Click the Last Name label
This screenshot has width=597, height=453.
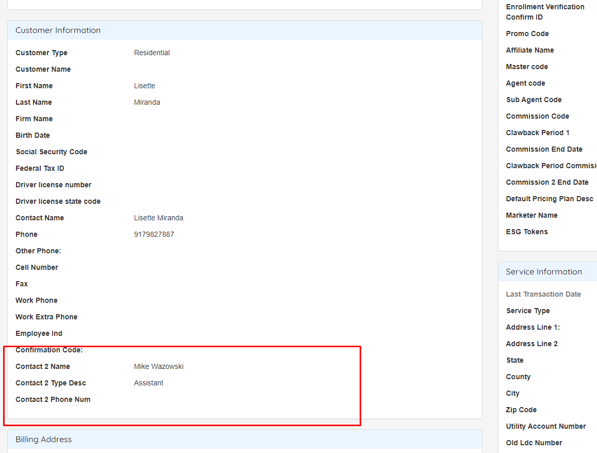34,102
